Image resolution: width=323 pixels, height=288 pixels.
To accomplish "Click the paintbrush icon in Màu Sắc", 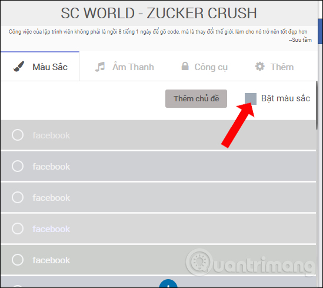I will pos(19,67).
